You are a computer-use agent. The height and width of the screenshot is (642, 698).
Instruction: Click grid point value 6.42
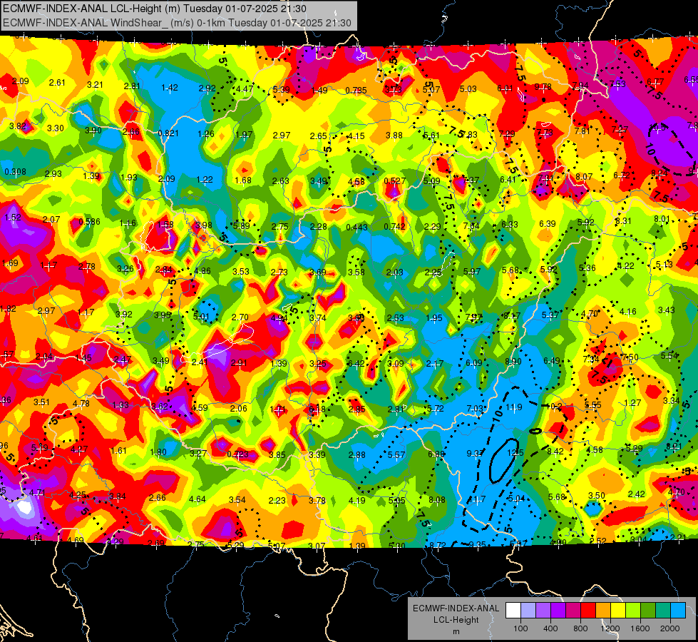356,364
